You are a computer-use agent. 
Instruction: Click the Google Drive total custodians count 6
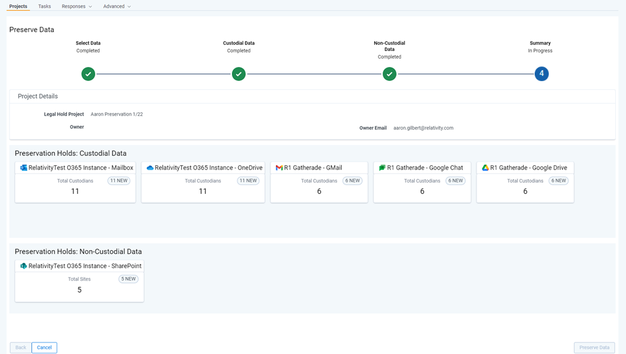click(525, 191)
